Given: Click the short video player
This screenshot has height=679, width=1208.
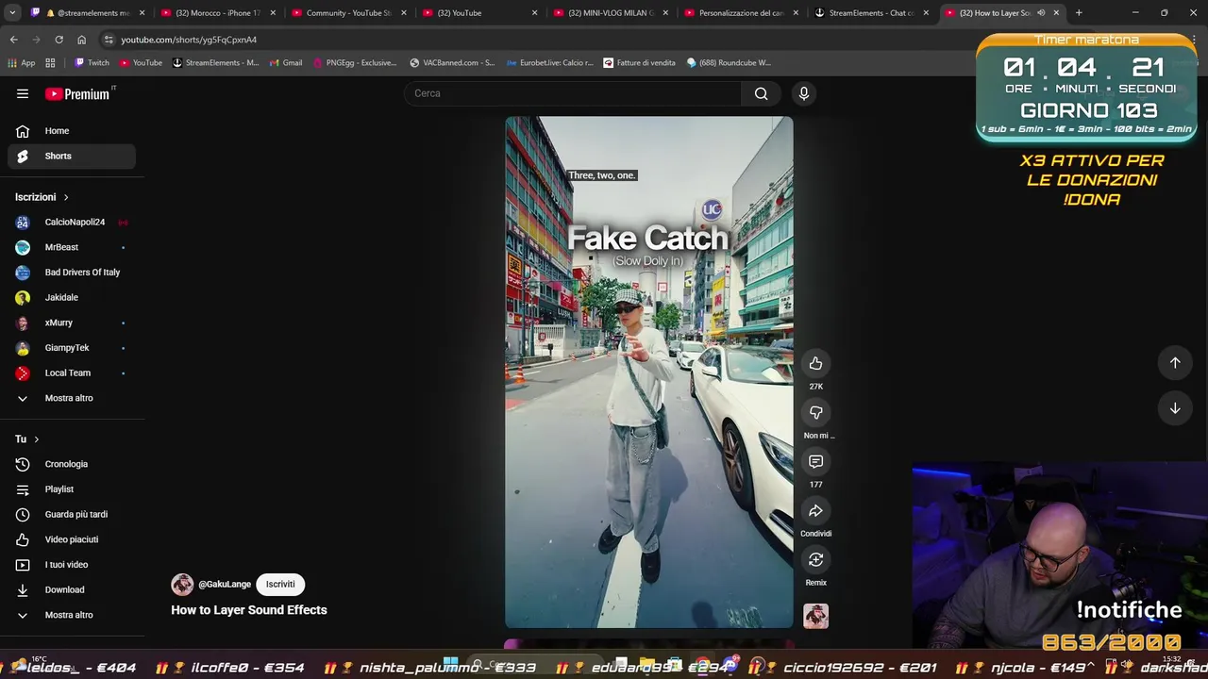Looking at the screenshot, I should pyautogui.click(x=649, y=373).
